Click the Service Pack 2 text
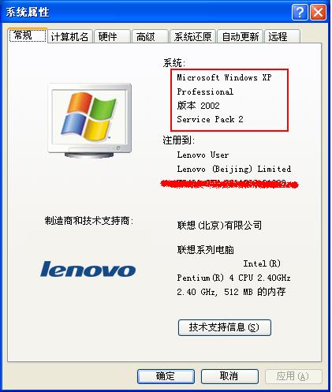The width and height of the screenshot is (332, 392). click(x=210, y=119)
